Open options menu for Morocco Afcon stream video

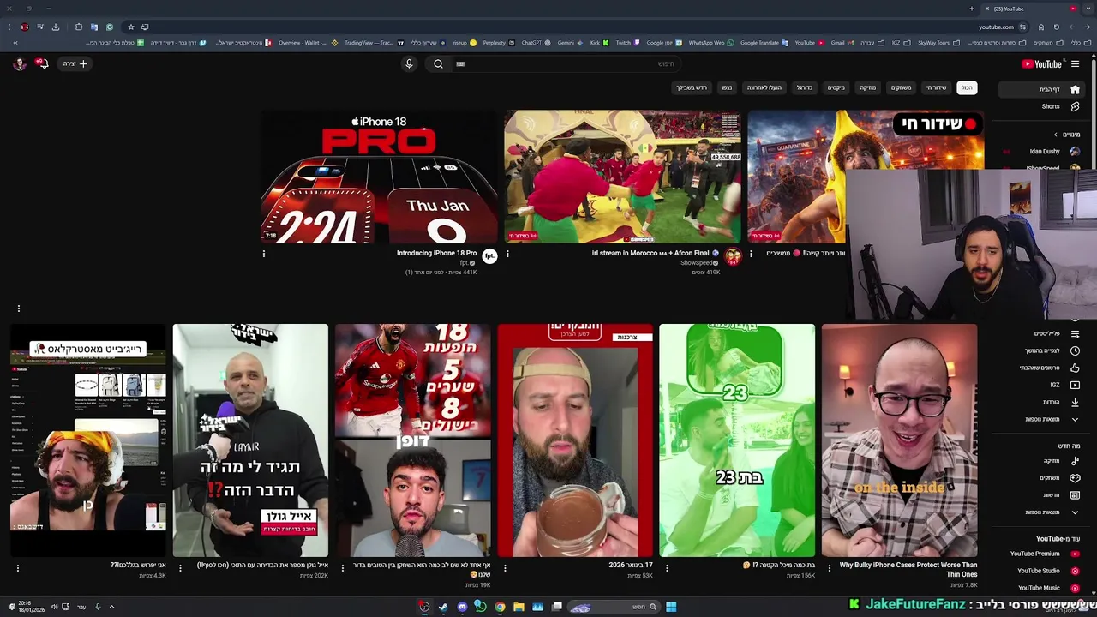tap(507, 254)
